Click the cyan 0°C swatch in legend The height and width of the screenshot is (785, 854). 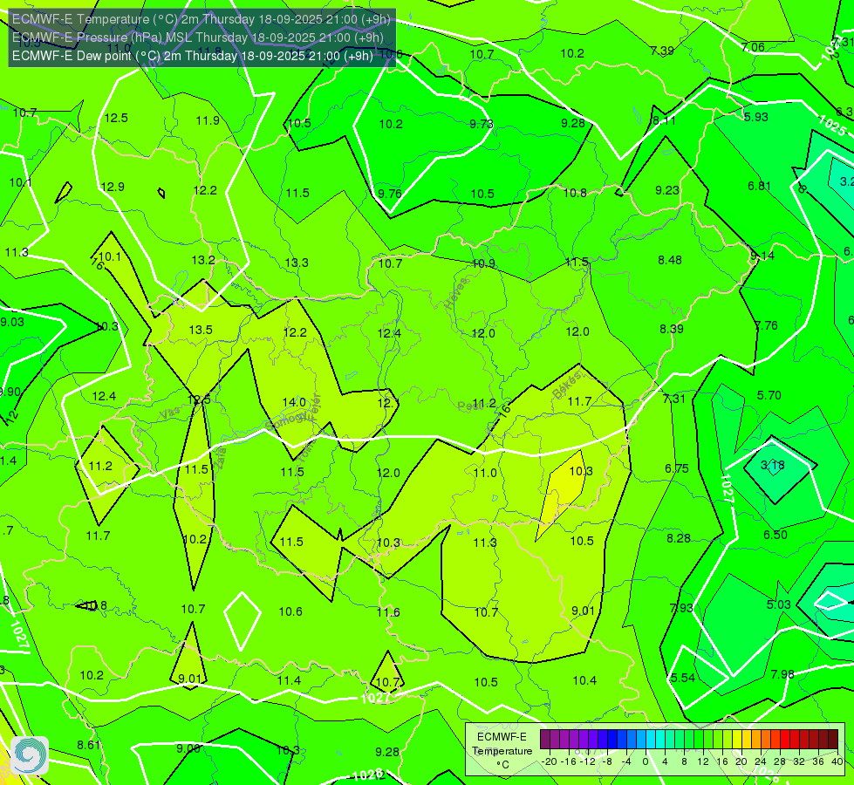(x=650, y=740)
